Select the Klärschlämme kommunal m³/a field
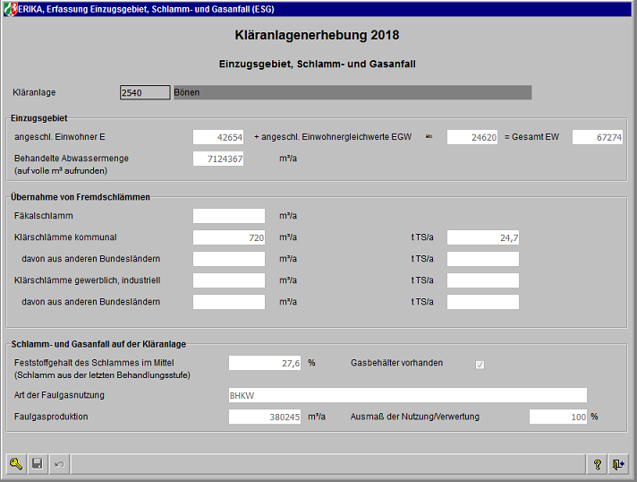This screenshot has height=482, width=637. pyautogui.click(x=229, y=237)
